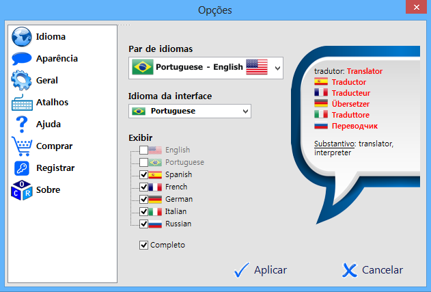Image resolution: width=431 pixels, height=292 pixels.
Task: Click the shopping cart Comprar icon
Action: tap(22, 146)
